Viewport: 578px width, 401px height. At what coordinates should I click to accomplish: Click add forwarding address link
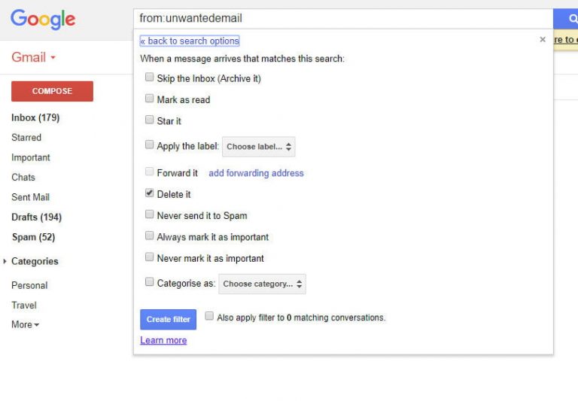(256, 173)
